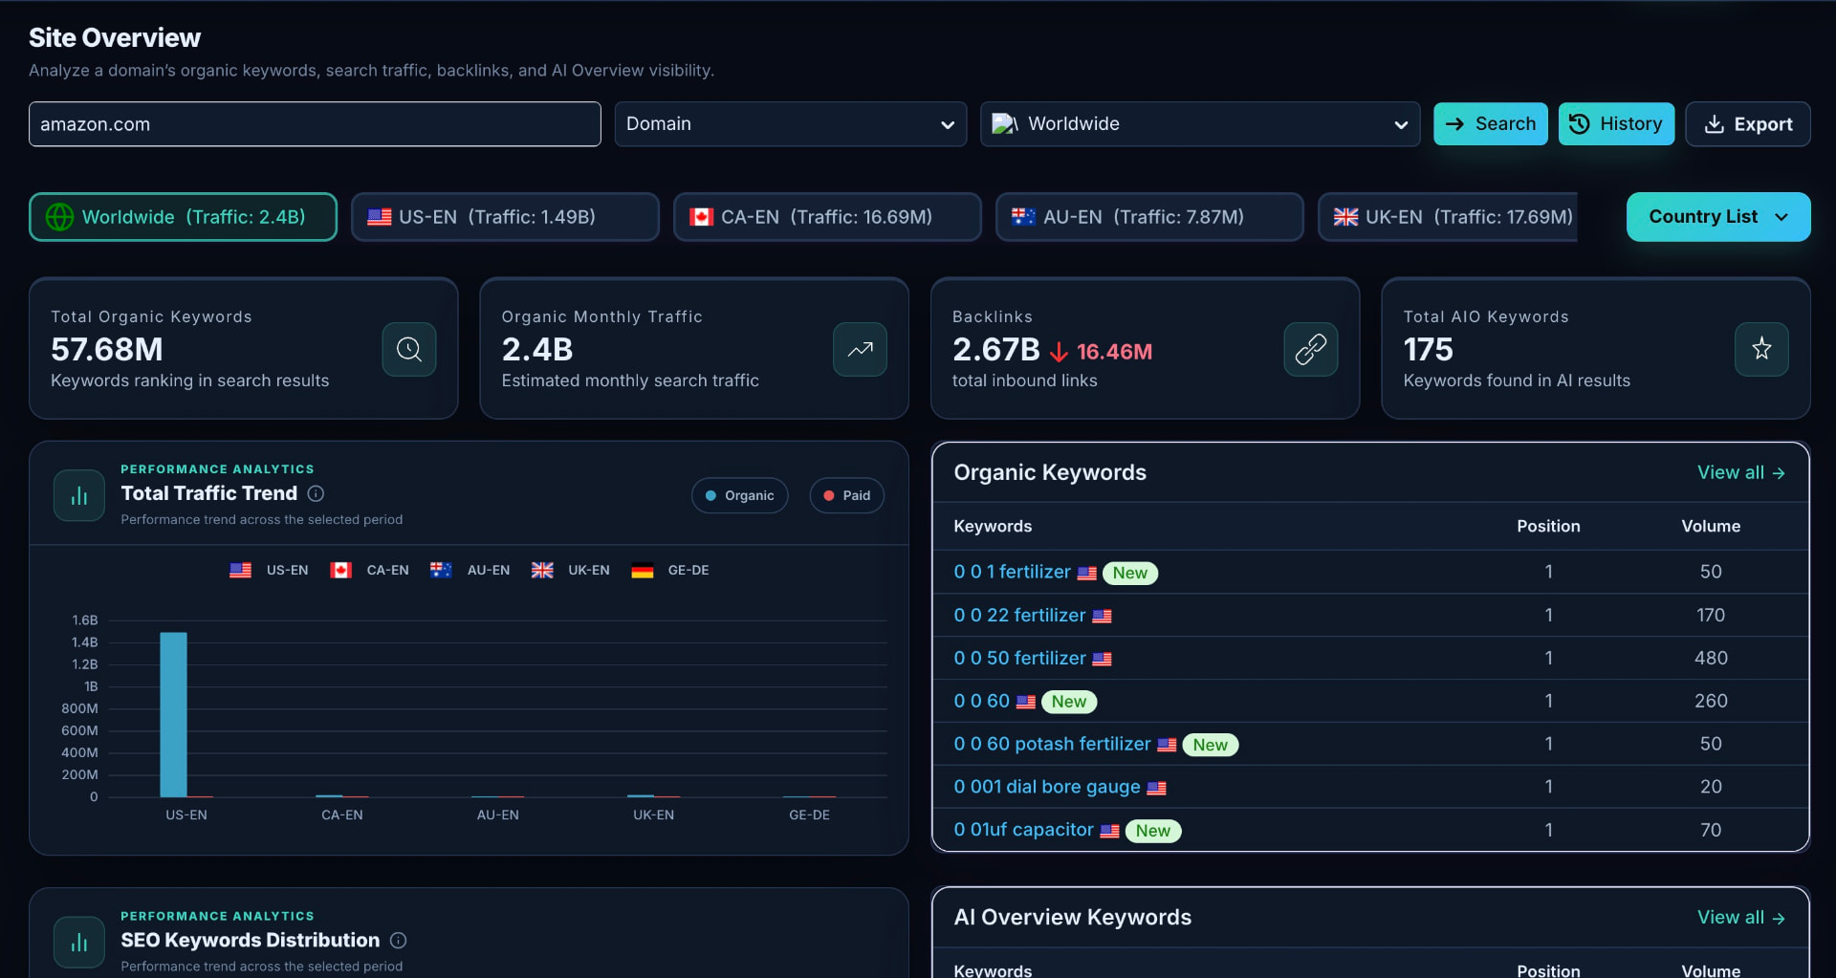Screen dimensions: 1836x978
Task: Switch to US-EN traffic tab
Action: coord(505,217)
